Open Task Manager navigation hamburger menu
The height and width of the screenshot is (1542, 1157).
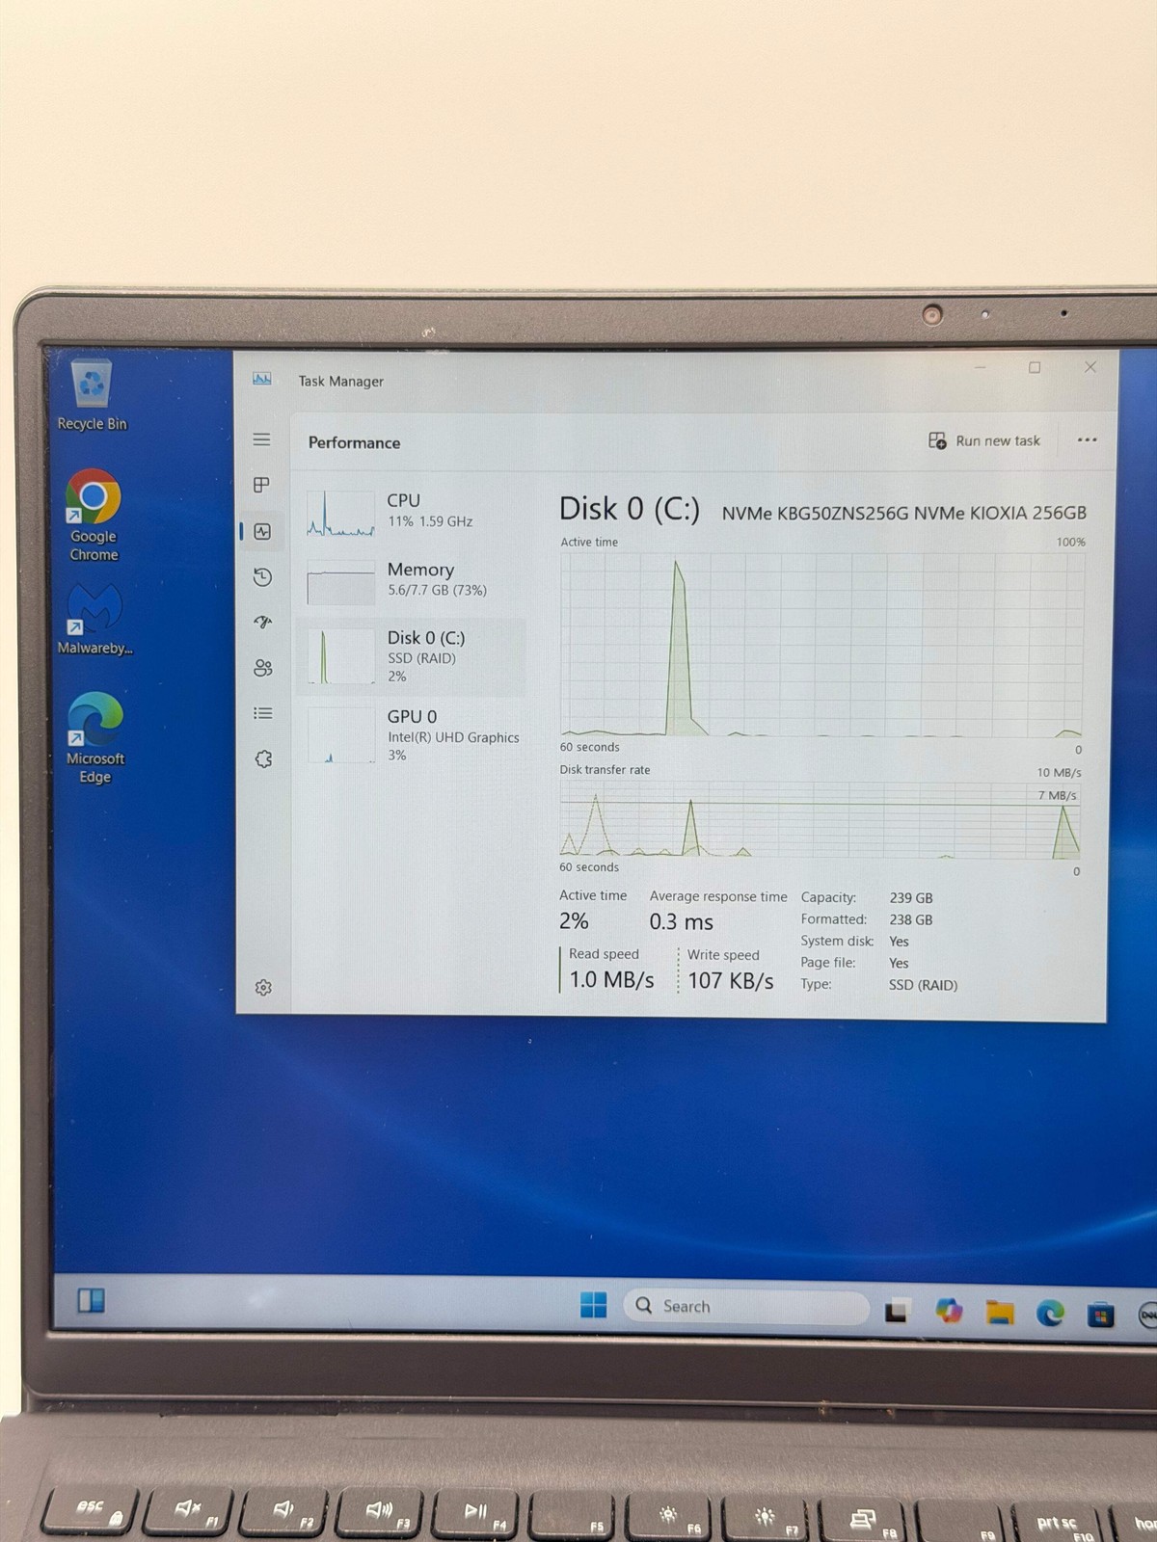(261, 439)
